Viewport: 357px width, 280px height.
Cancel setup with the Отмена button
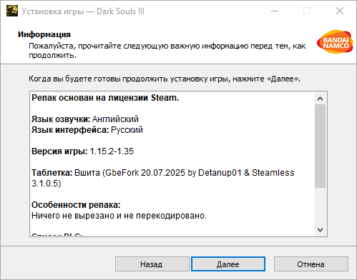[x=311, y=264]
